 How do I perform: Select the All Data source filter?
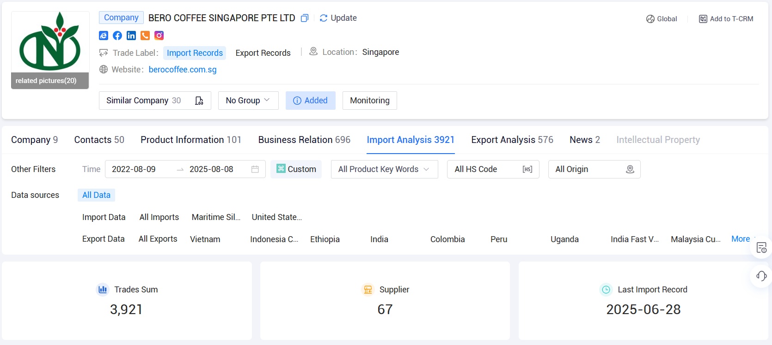96,195
